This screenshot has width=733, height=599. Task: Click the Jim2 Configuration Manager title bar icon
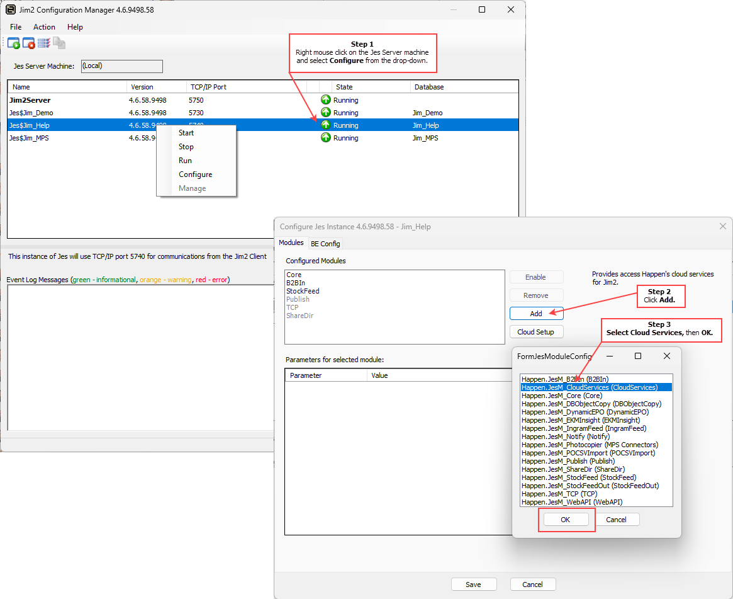[x=11, y=10]
